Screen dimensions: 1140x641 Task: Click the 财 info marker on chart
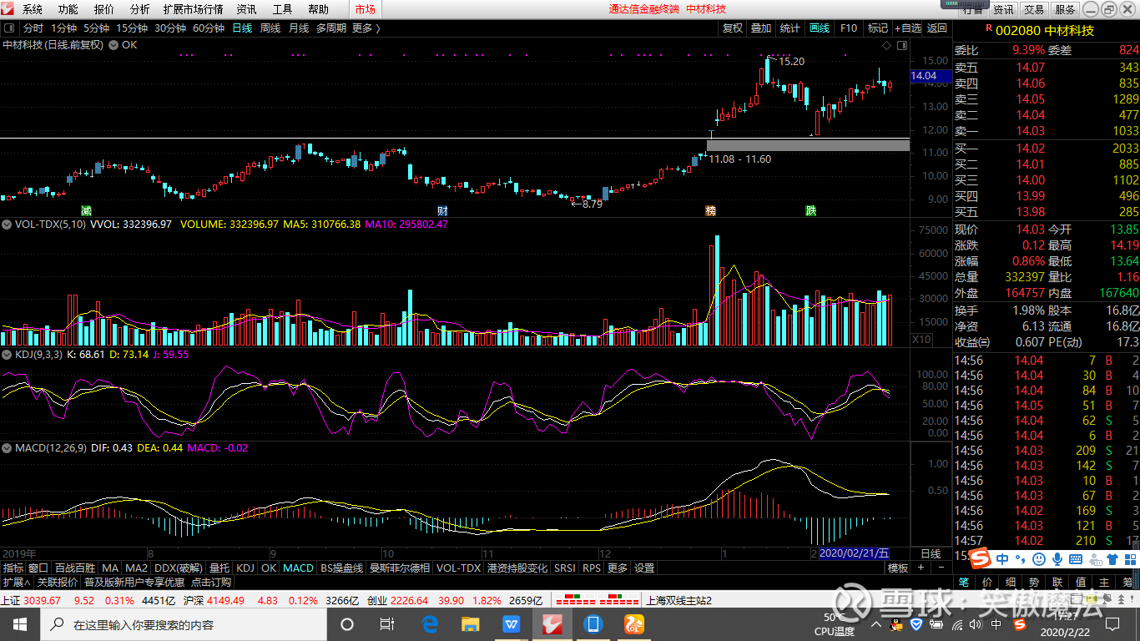click(443, 210)
